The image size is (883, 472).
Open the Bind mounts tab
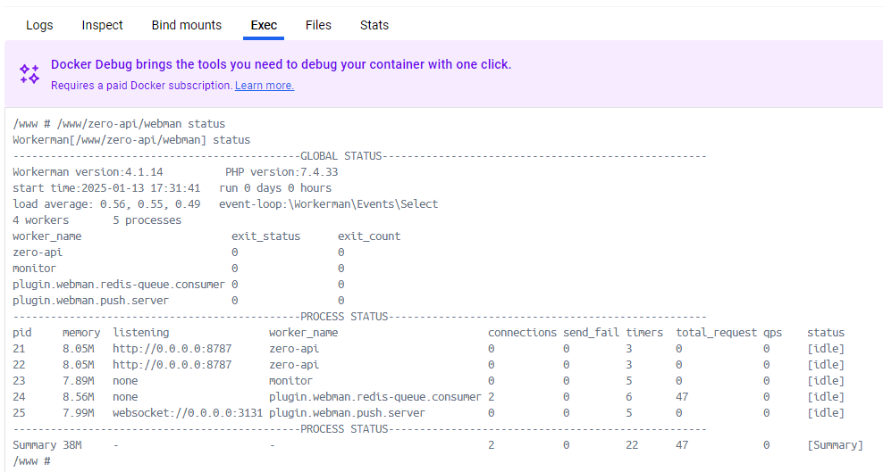pos(187,25)
